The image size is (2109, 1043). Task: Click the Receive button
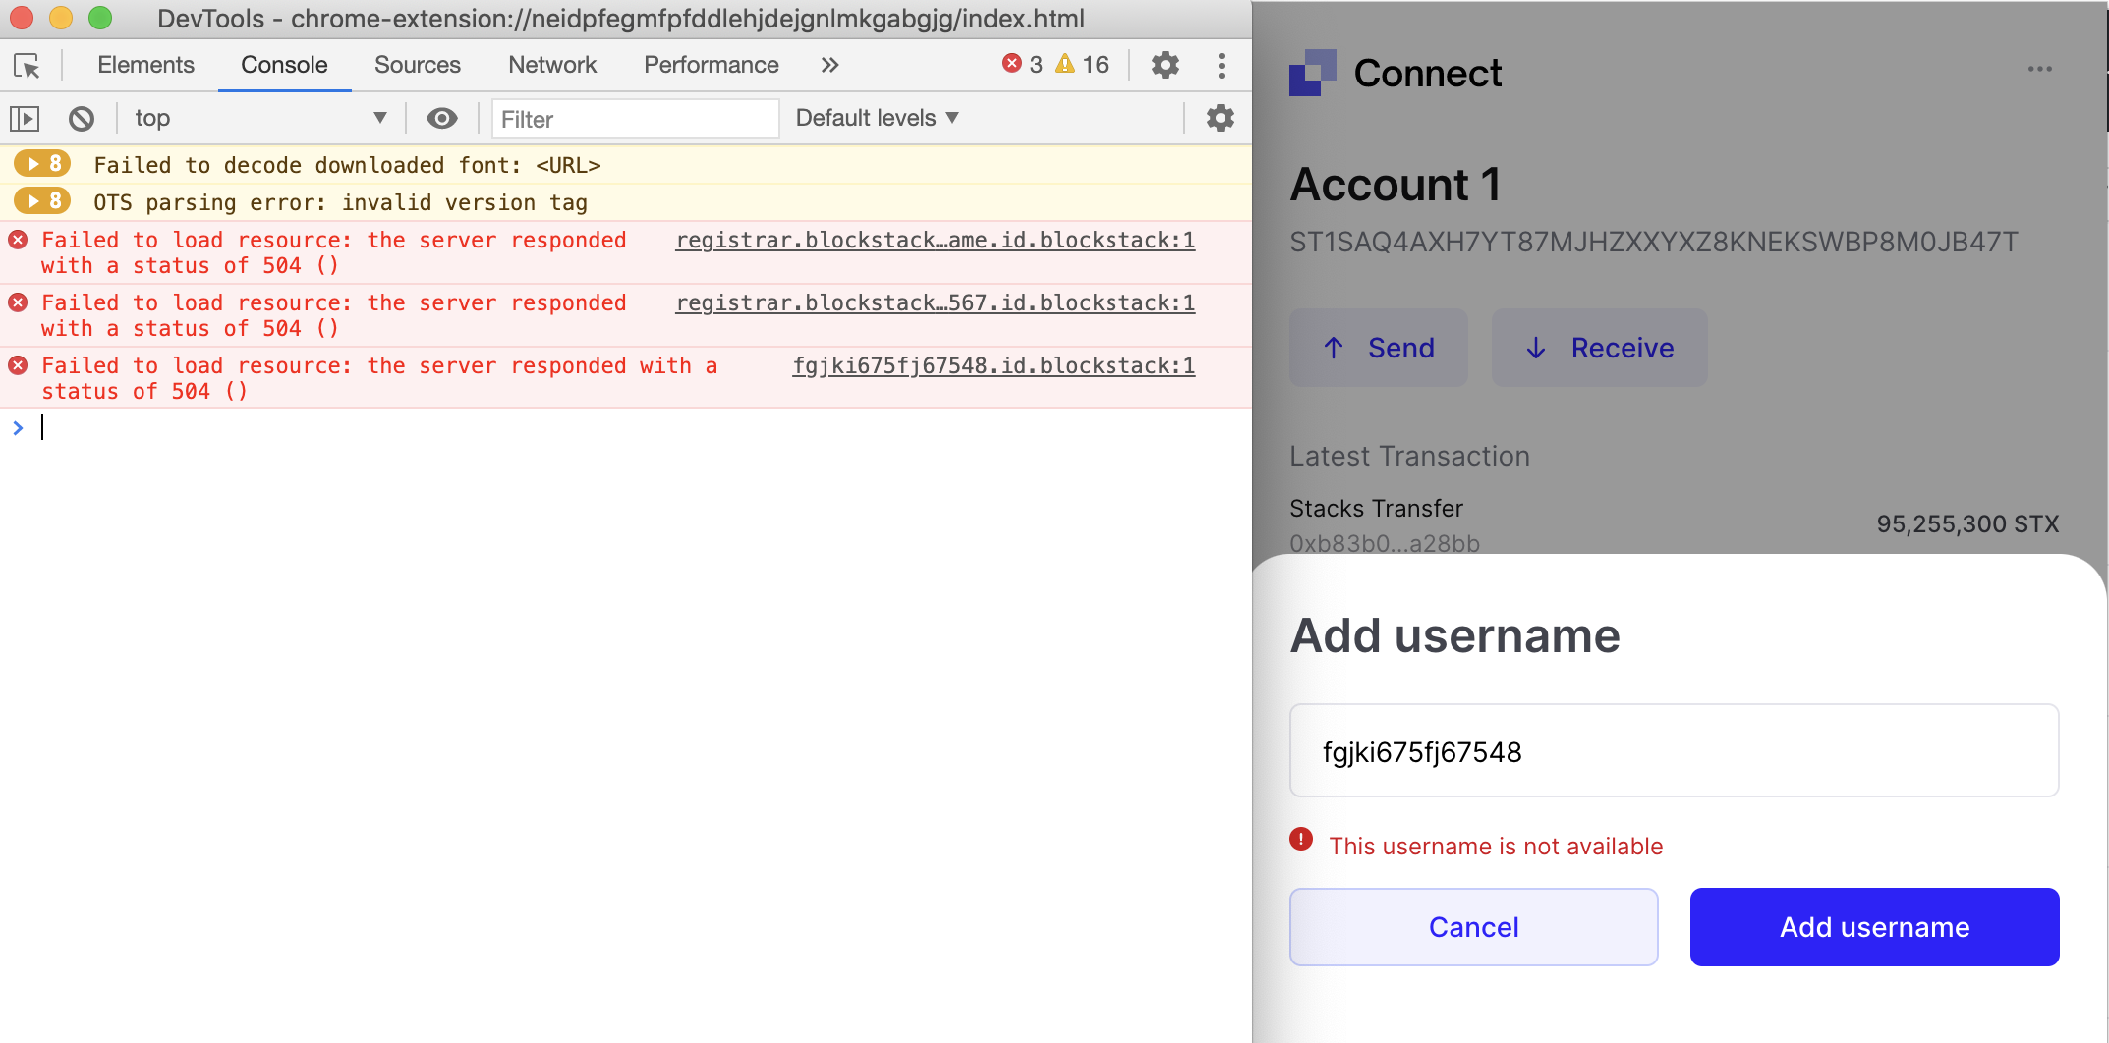(x=1599, y=348)
